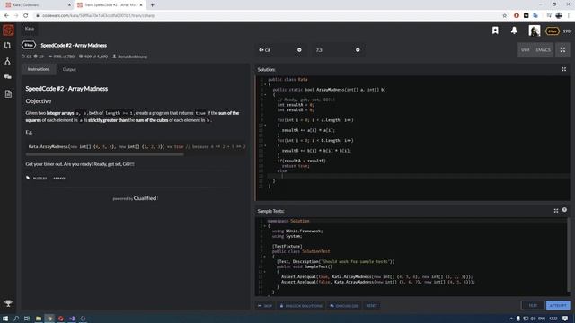Open the Discourse chat icon in sidebar
The width and height of the screenshot is (575, 323).
(x=7, y=77)
